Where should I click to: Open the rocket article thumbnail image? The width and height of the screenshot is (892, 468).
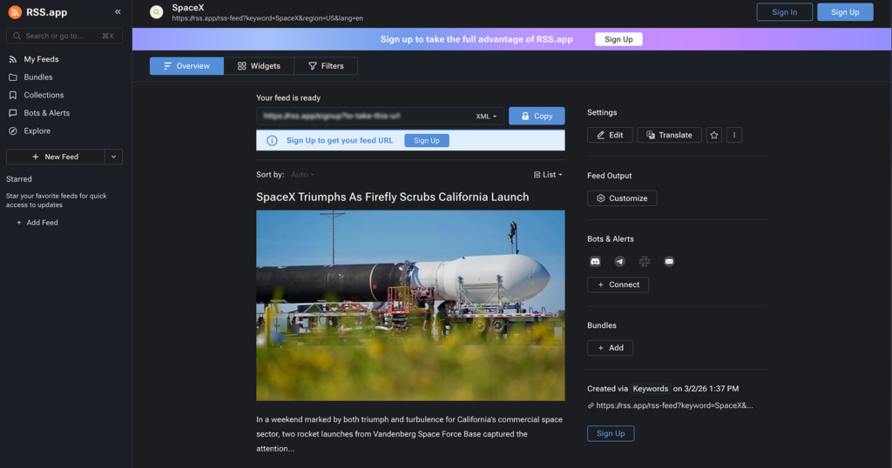point(410,304)
